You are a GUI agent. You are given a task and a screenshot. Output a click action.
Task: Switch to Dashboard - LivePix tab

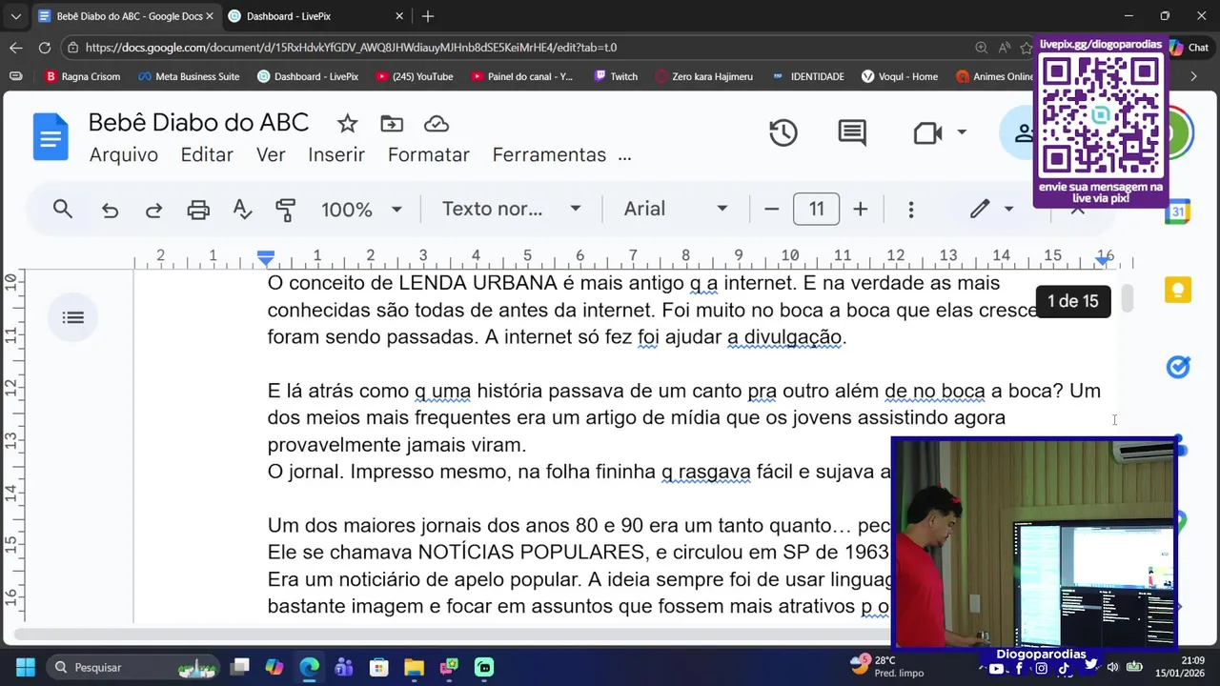[316, 16]
